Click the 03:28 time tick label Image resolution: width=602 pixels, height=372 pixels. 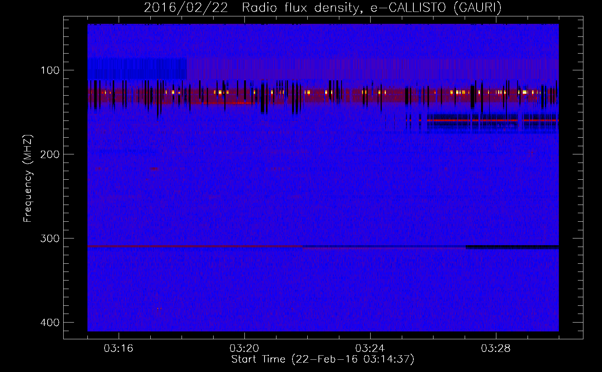tap(496, 349)
